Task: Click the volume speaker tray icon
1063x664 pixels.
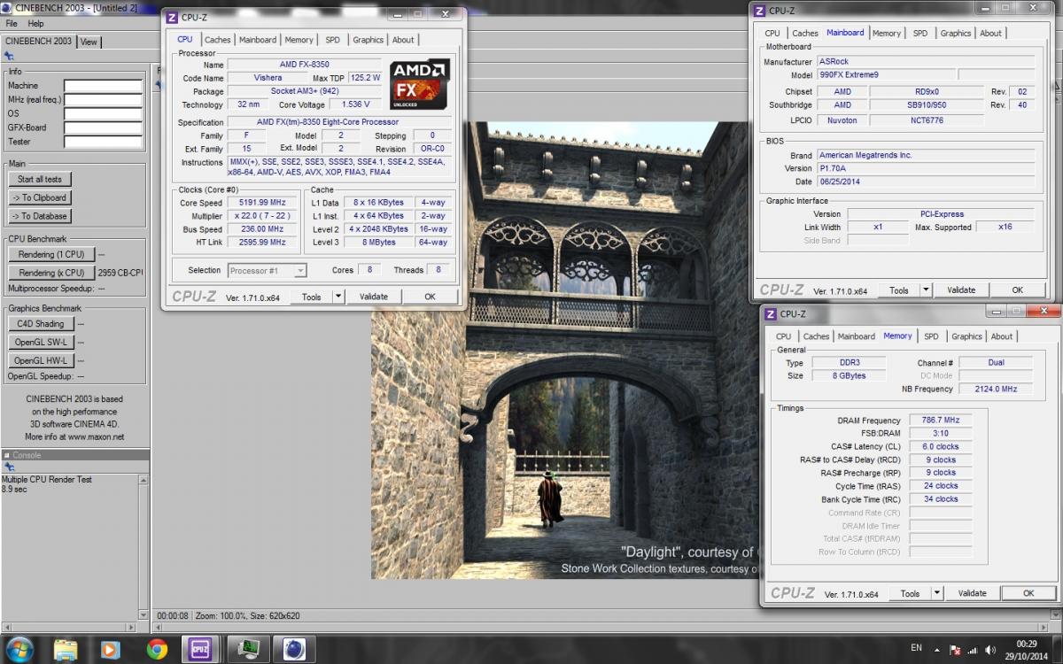Action: [x=990, y=649]
